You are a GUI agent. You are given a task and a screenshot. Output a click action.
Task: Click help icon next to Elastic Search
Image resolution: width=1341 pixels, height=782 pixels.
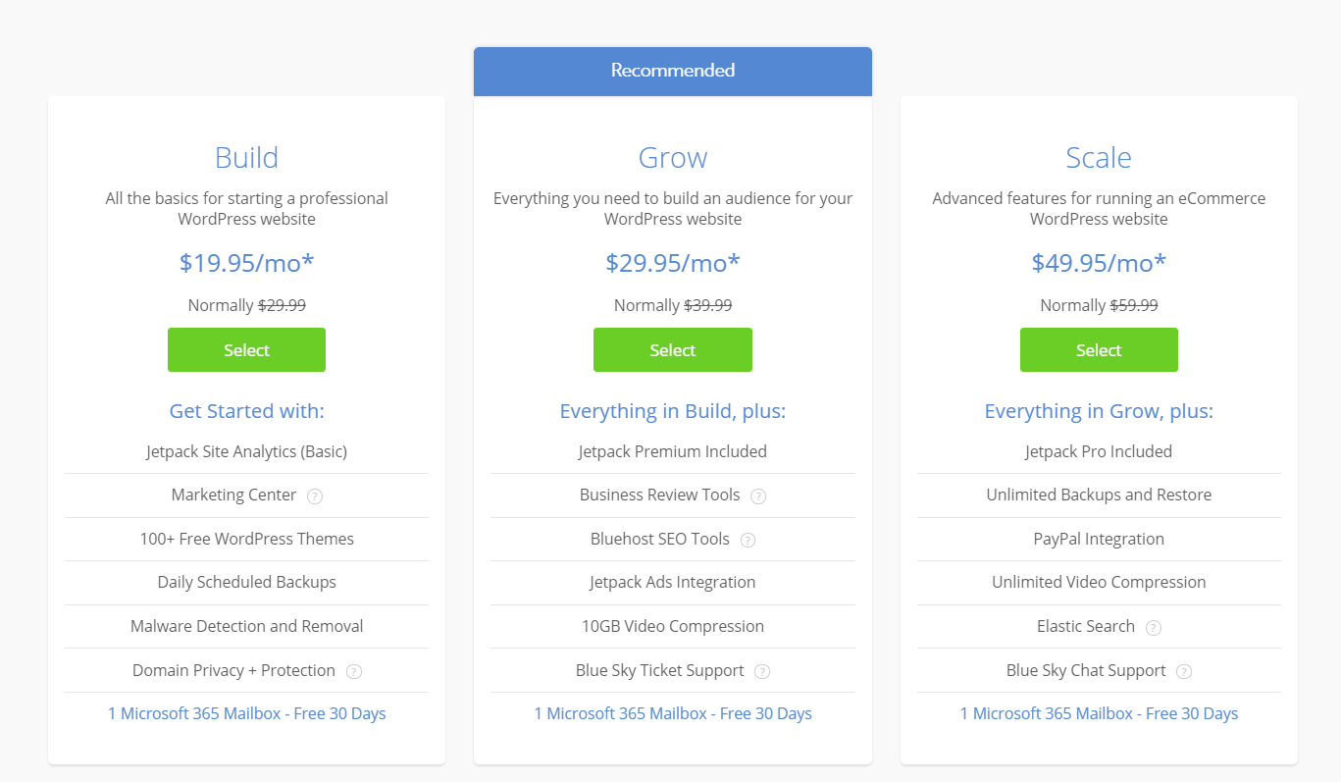pyautogui.click(x=1154, y=628)
